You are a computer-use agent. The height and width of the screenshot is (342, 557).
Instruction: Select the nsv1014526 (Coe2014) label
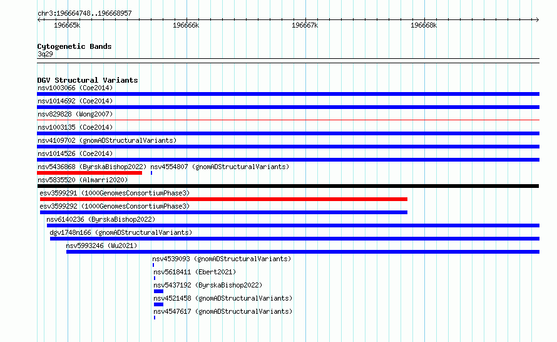75,153
